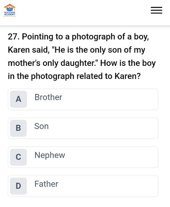Select letter badge B
This screenshot has width=170, height=207.
(18, 128)
